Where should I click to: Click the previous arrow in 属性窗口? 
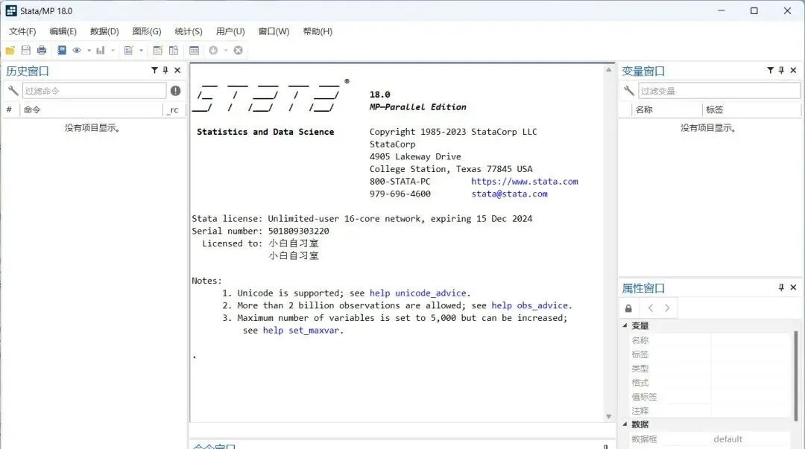point(651,308)
